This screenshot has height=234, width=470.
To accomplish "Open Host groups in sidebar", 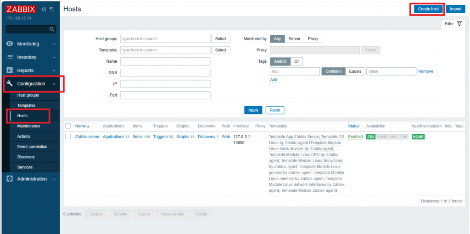I will coord(28,95).
